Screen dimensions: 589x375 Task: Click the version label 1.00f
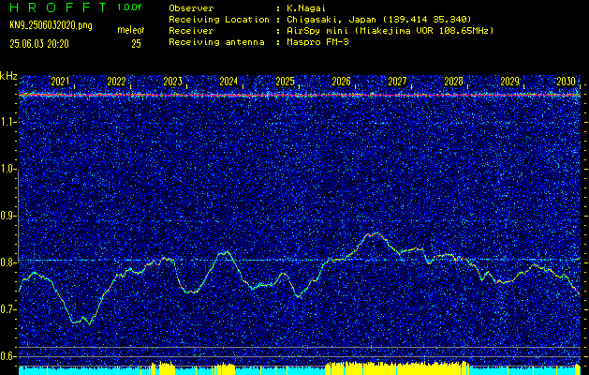pos(129,7)
